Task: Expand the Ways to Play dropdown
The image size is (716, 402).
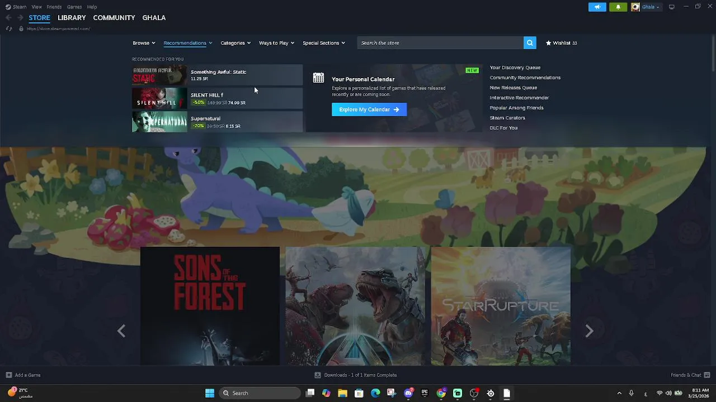Action: pos(276,43)
